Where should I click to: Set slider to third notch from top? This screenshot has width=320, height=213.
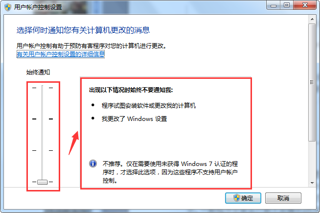(43, 150)
